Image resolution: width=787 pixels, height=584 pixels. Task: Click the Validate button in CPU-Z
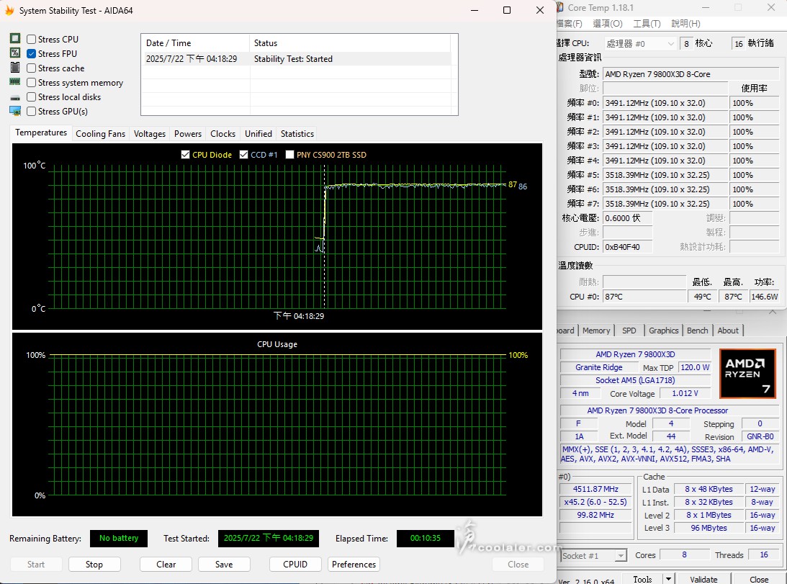click(x=703, y=579)
